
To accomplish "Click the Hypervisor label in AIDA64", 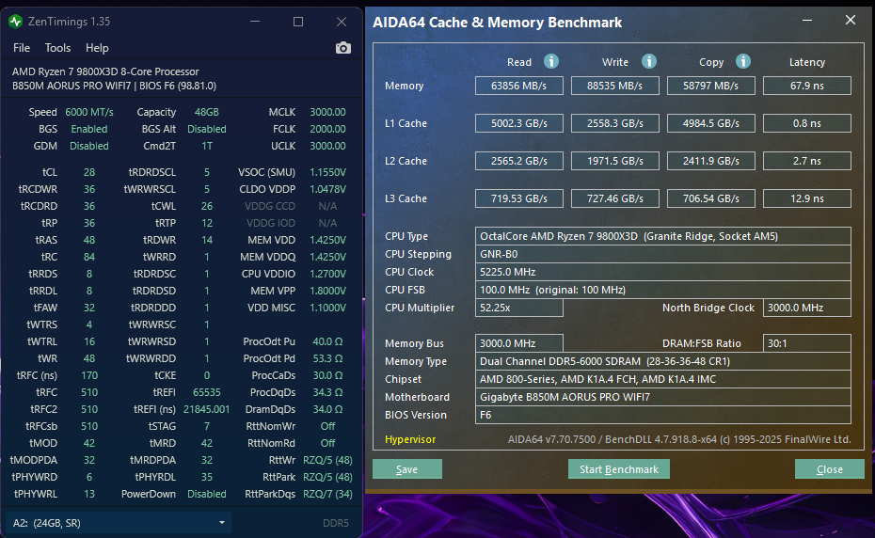I will tap(410, 440).
